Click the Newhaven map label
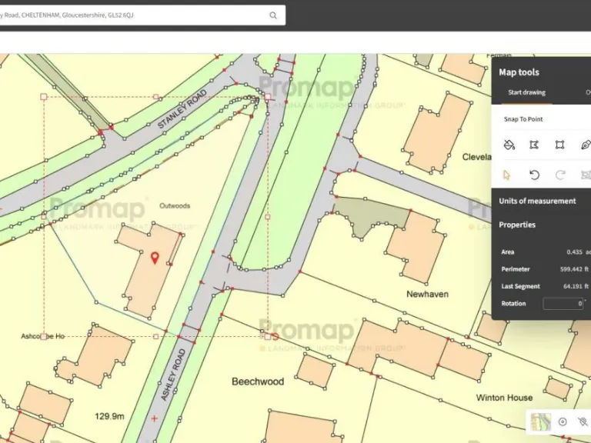 click(x=427, y=295)
